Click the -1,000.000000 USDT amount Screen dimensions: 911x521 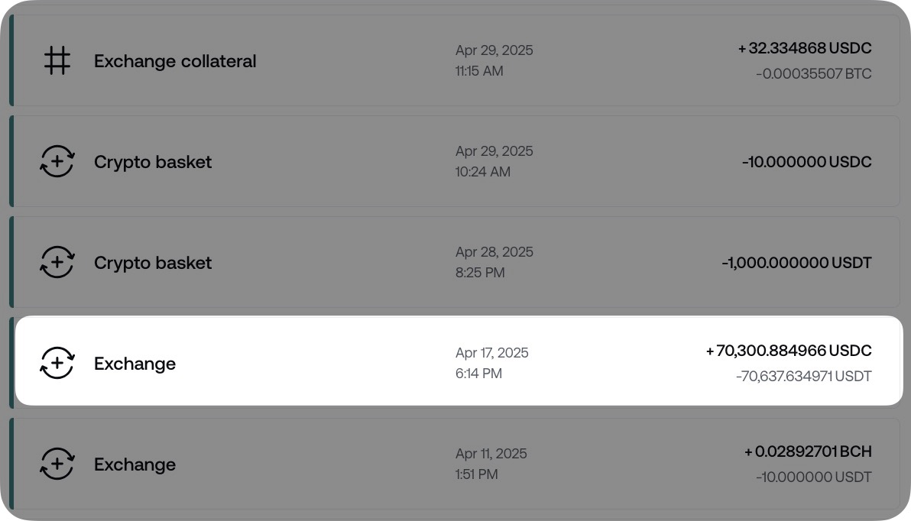pyautogui.click(x=796, y=263)
